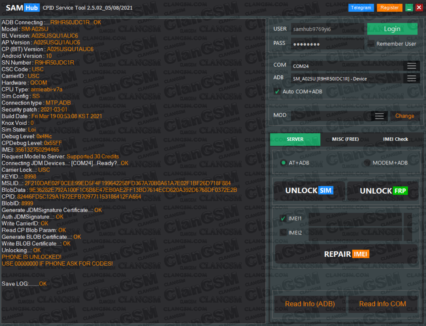Focus the PASS password field
This screenshot has width=426, height=326.
(x=328, y=44)
